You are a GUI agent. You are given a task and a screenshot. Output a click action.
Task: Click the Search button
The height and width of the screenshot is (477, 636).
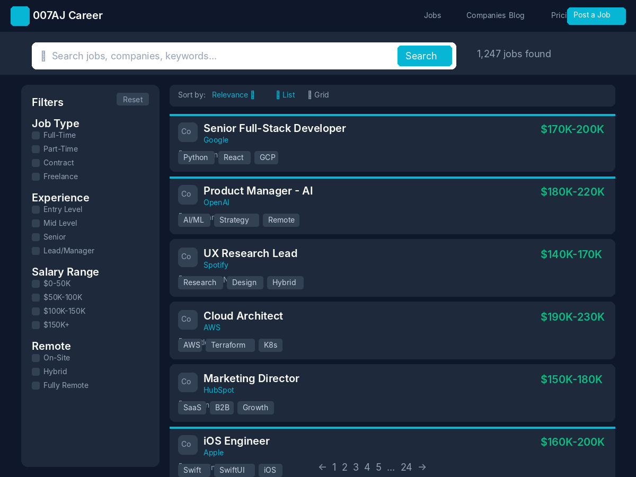(425, 56)
